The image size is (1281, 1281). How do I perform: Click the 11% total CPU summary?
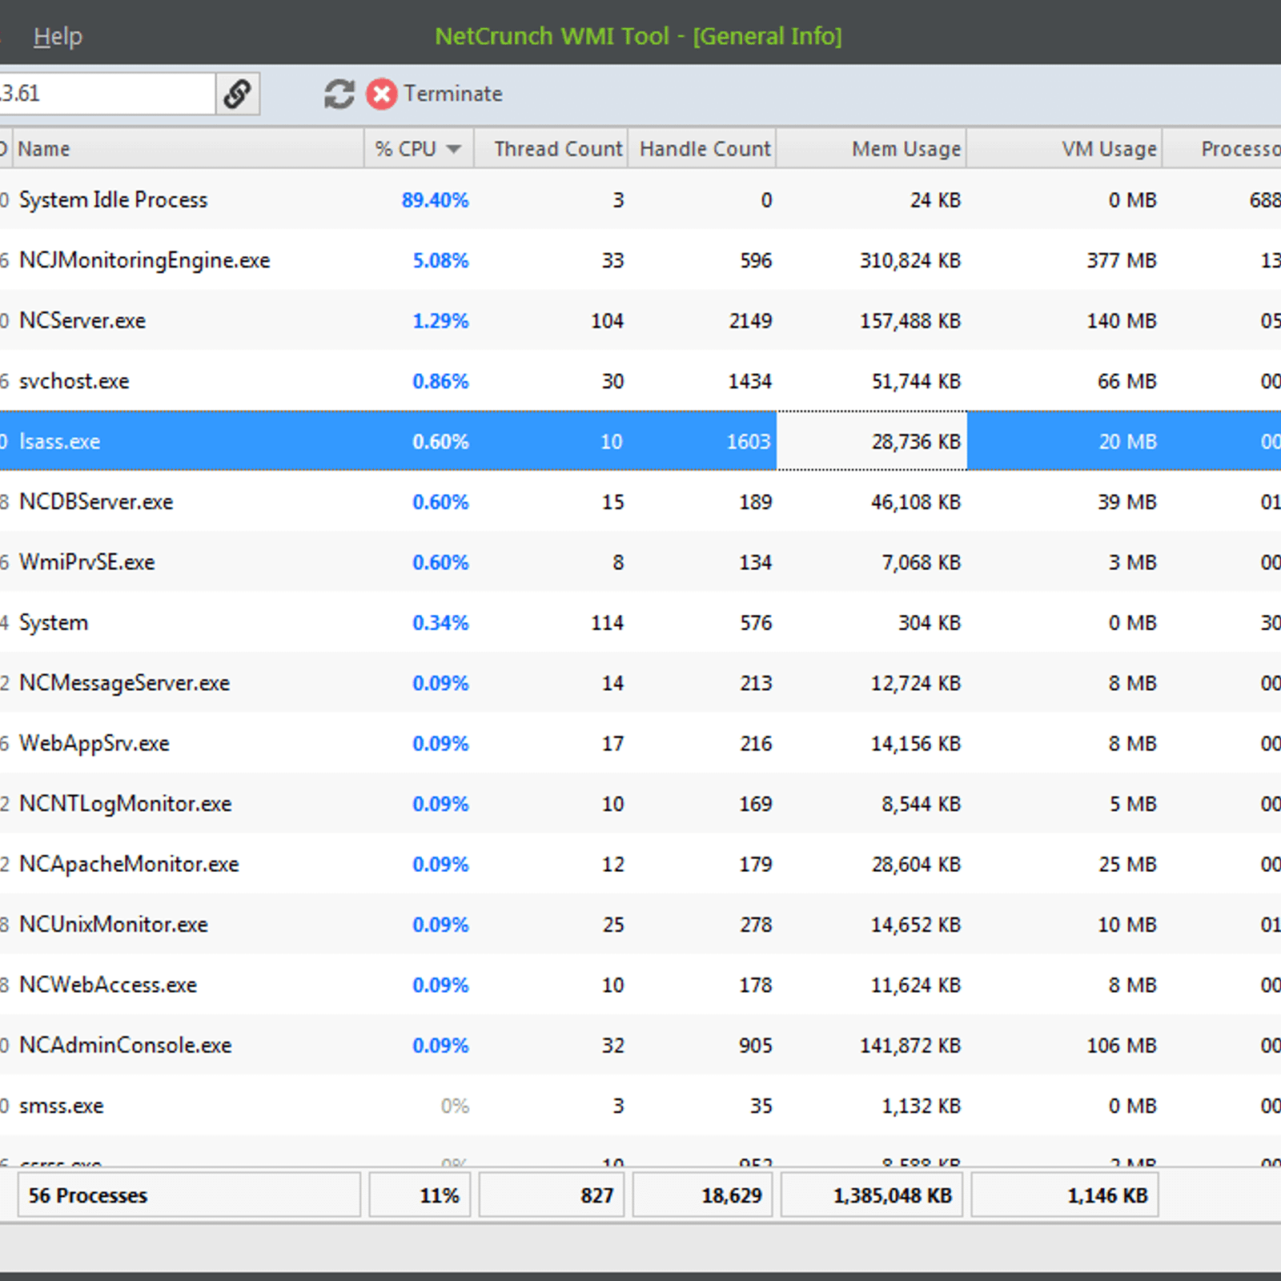(x=420, y=1195)
